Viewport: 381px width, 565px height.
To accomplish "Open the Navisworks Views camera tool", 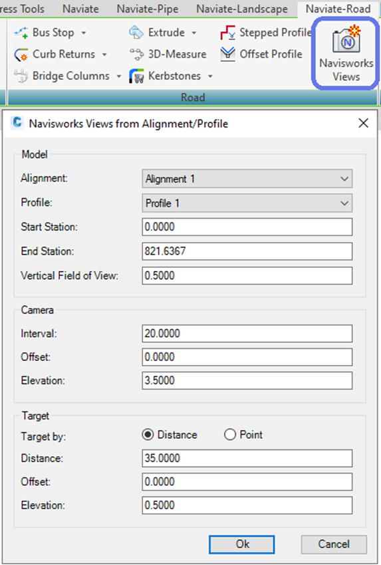I will point(346,53).
